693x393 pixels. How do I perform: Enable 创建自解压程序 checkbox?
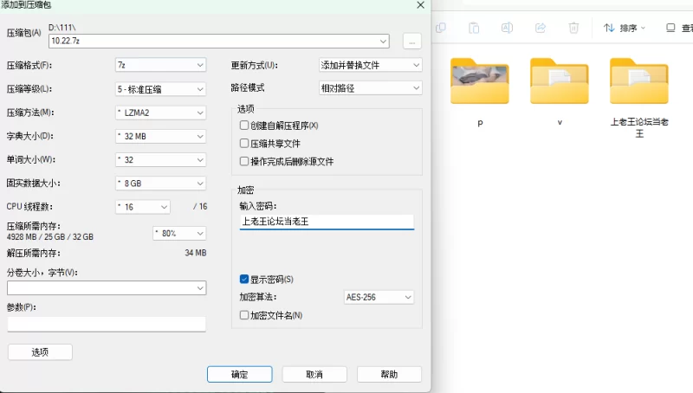[x=244, y=126]
